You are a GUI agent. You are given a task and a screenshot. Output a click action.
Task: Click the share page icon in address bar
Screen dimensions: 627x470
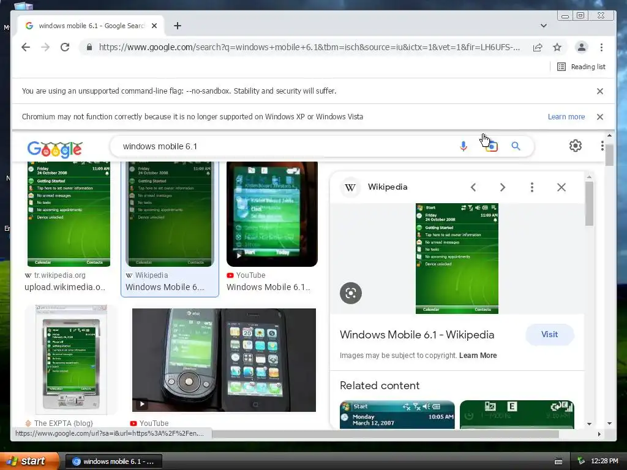point(538,47)
